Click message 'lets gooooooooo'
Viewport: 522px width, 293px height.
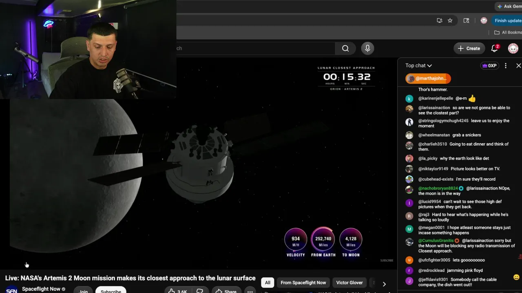coord(469,260)
